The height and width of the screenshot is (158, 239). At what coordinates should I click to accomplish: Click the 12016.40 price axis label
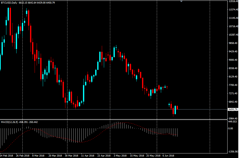pos(233,1)
